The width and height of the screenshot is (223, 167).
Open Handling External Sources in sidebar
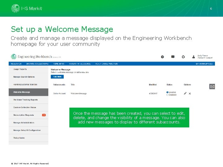click(x=28, y=84)
